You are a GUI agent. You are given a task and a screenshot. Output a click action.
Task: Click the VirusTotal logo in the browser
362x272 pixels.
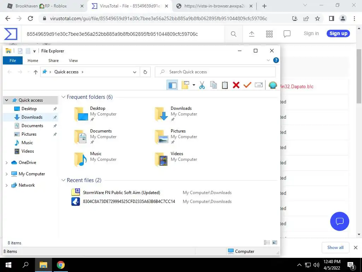(x=11, y=34)
